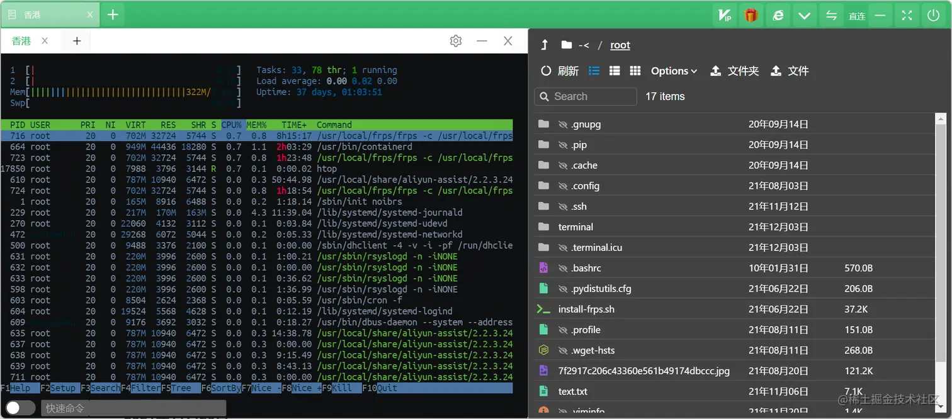Go up one directory with the arrow icon

point(545,45)
